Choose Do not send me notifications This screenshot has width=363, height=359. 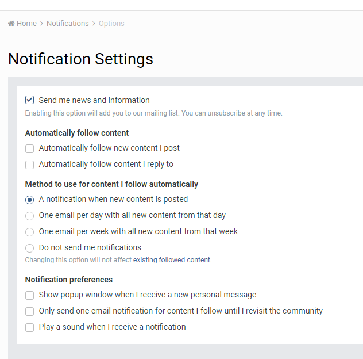pos(29,248)
